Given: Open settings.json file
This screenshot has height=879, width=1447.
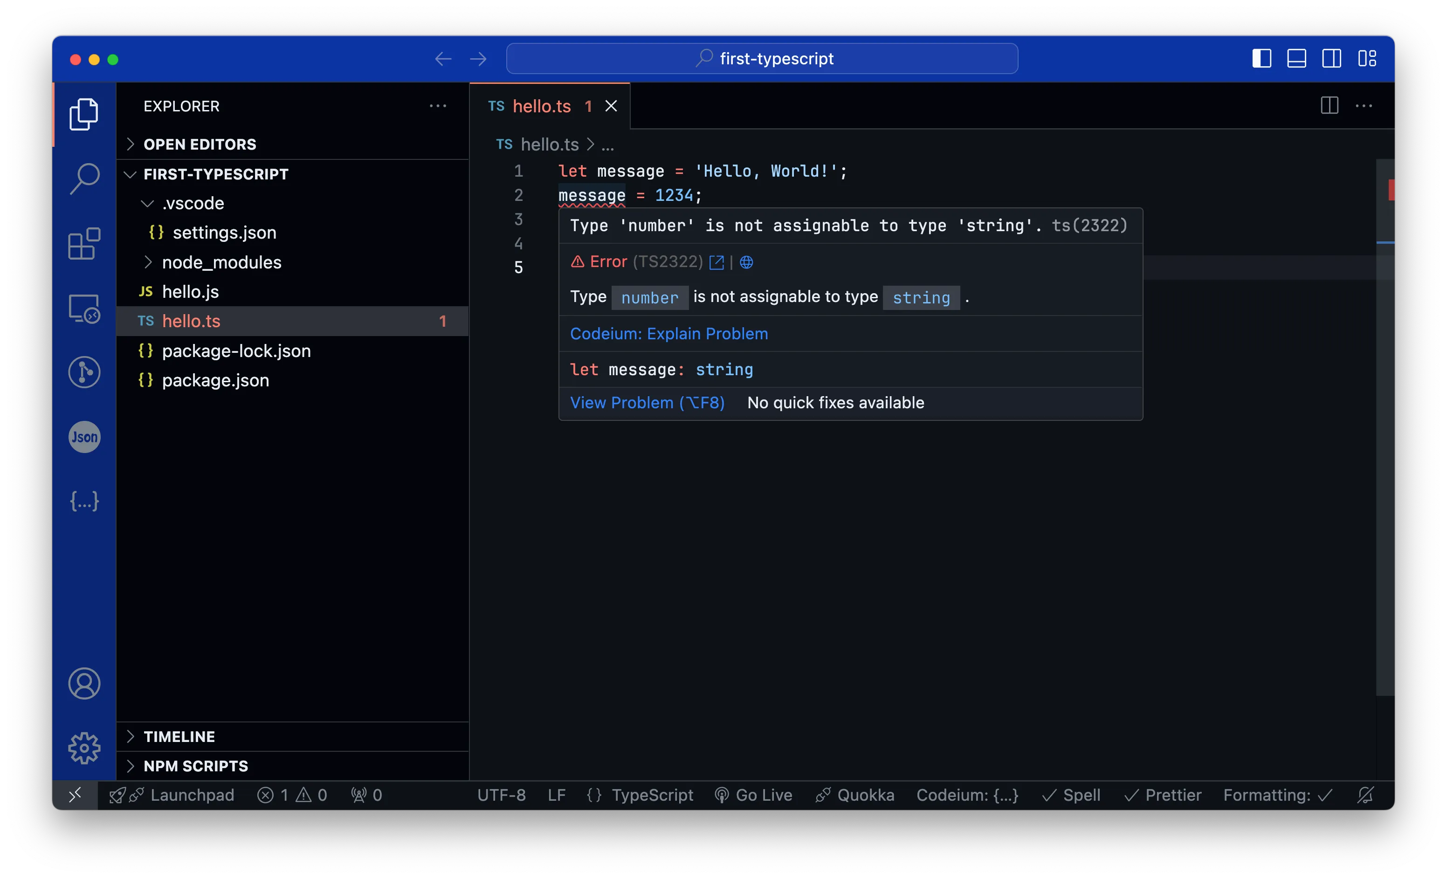Looking at the screenshot, I should tap(292, 233).
